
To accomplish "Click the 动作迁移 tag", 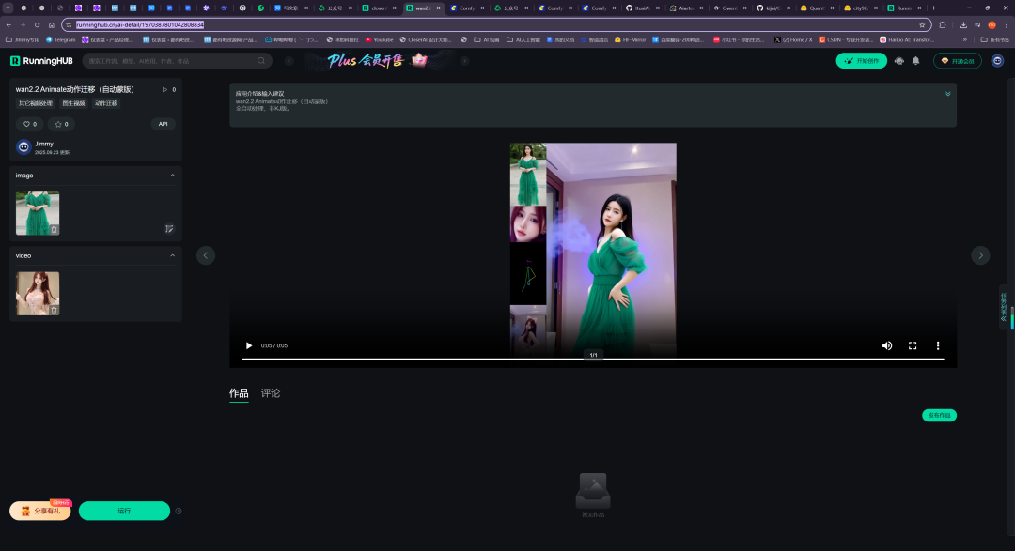I will click(106, 103).
